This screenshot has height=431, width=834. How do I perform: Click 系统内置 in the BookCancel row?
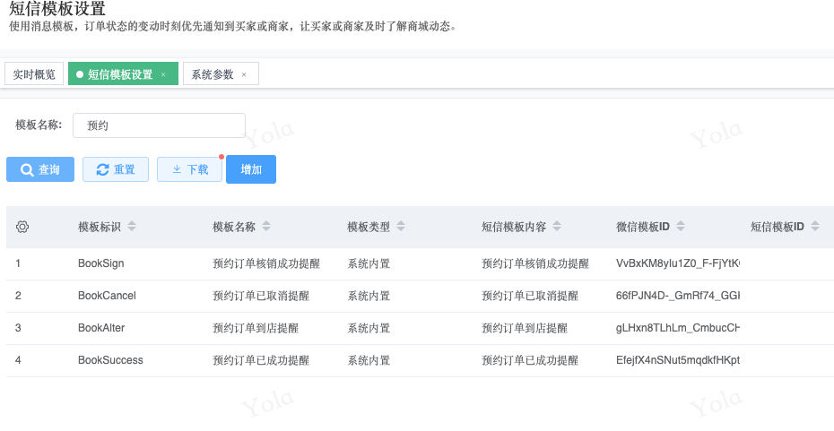click(x=369, y=296)
